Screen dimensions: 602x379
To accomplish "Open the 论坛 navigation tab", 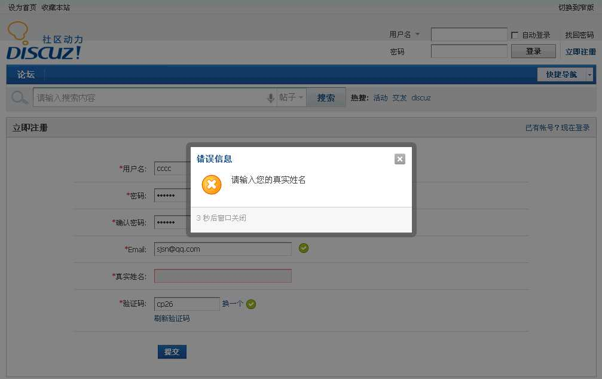I will 26,75.
